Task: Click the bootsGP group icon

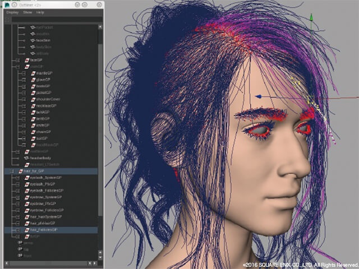Action: coord(34,86)
